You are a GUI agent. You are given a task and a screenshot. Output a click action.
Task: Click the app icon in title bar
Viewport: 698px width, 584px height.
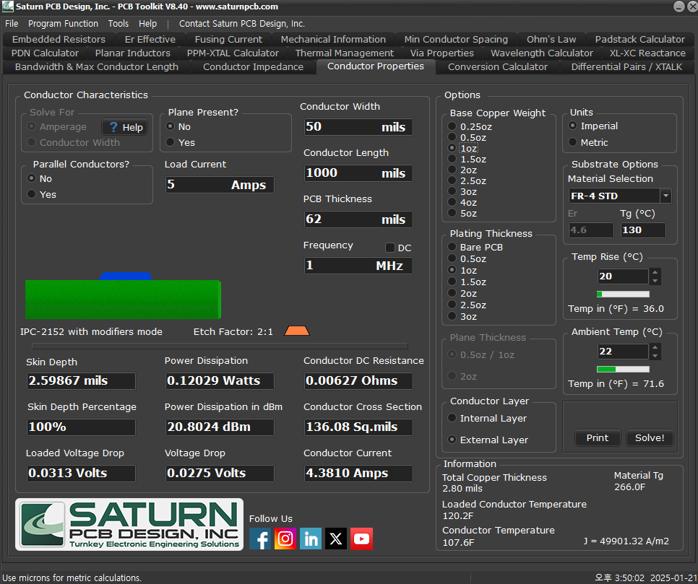pos(7,6)
